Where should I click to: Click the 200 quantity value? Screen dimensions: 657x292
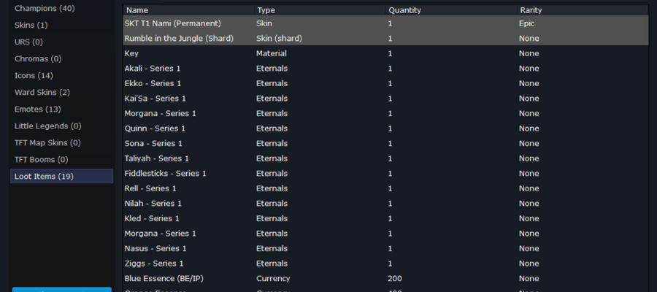(395, 279)
